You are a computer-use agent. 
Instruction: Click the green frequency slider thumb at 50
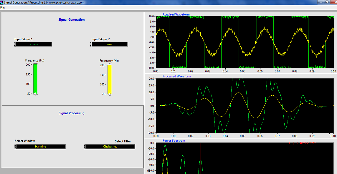(35, 94)
